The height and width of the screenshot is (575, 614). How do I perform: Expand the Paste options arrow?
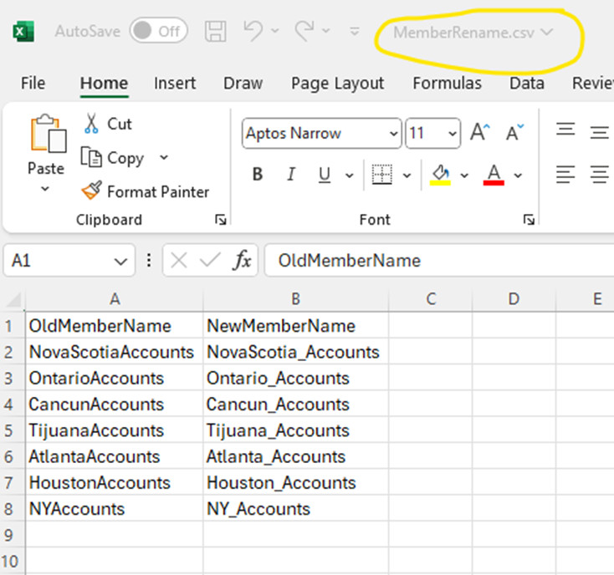click(x=45, y=190)
